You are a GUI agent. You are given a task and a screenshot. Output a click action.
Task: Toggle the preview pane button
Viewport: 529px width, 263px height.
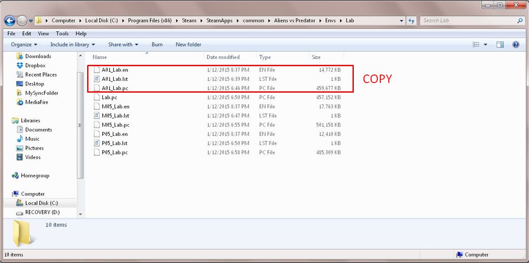pyautogui.click(x=500, y=45)
